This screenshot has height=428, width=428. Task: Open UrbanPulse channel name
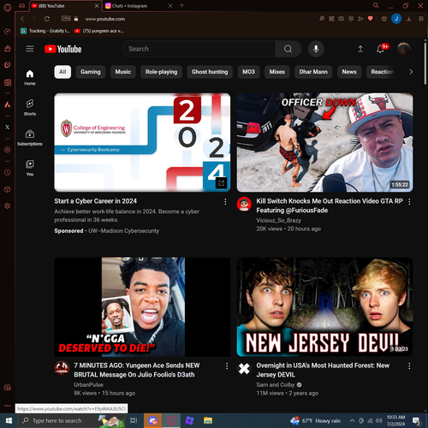[x=88, y=385]
